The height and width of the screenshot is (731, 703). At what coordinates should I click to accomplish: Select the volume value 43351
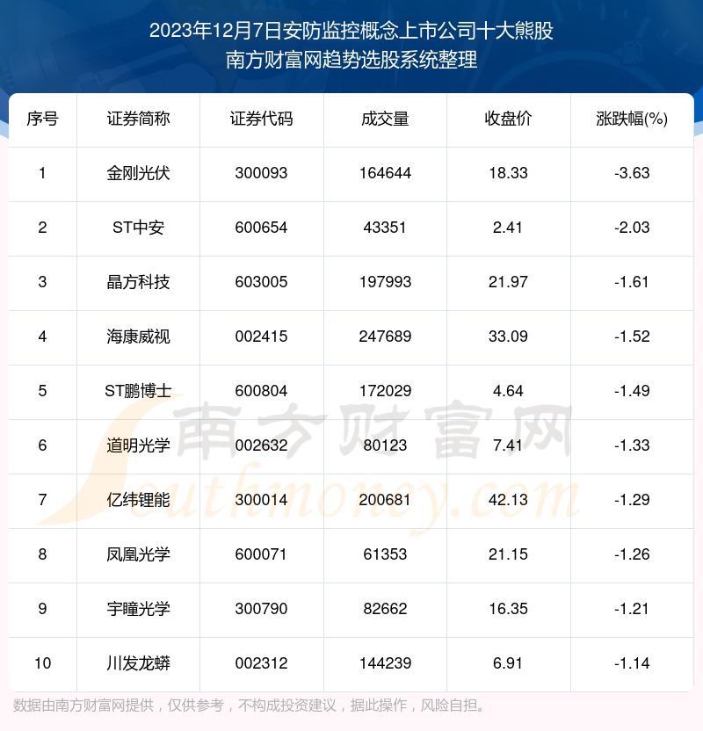tap(385, 228)
